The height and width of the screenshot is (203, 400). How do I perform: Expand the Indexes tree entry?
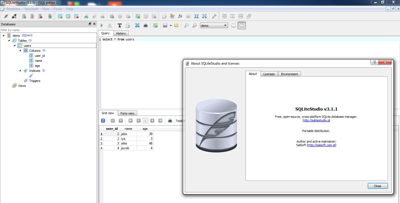[x=20, y=70]
